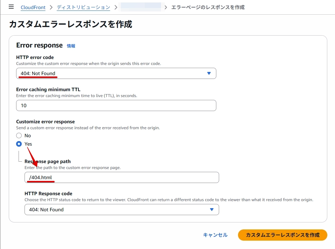Select the No radio button
Screen dimensions: 335x249
point(19,136)
